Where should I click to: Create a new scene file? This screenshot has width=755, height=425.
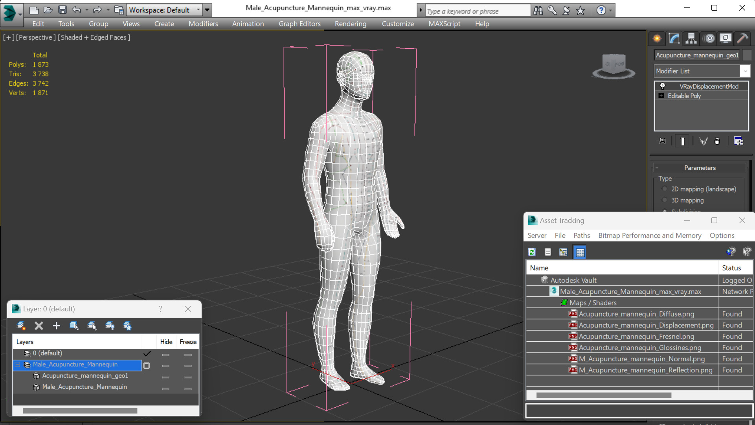point(34,10)
